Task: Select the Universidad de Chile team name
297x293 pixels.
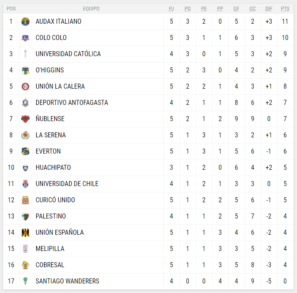Action: (67, 184)
